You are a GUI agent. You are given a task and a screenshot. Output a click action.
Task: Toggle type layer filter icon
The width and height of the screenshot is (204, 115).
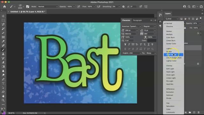pos(189,19)
